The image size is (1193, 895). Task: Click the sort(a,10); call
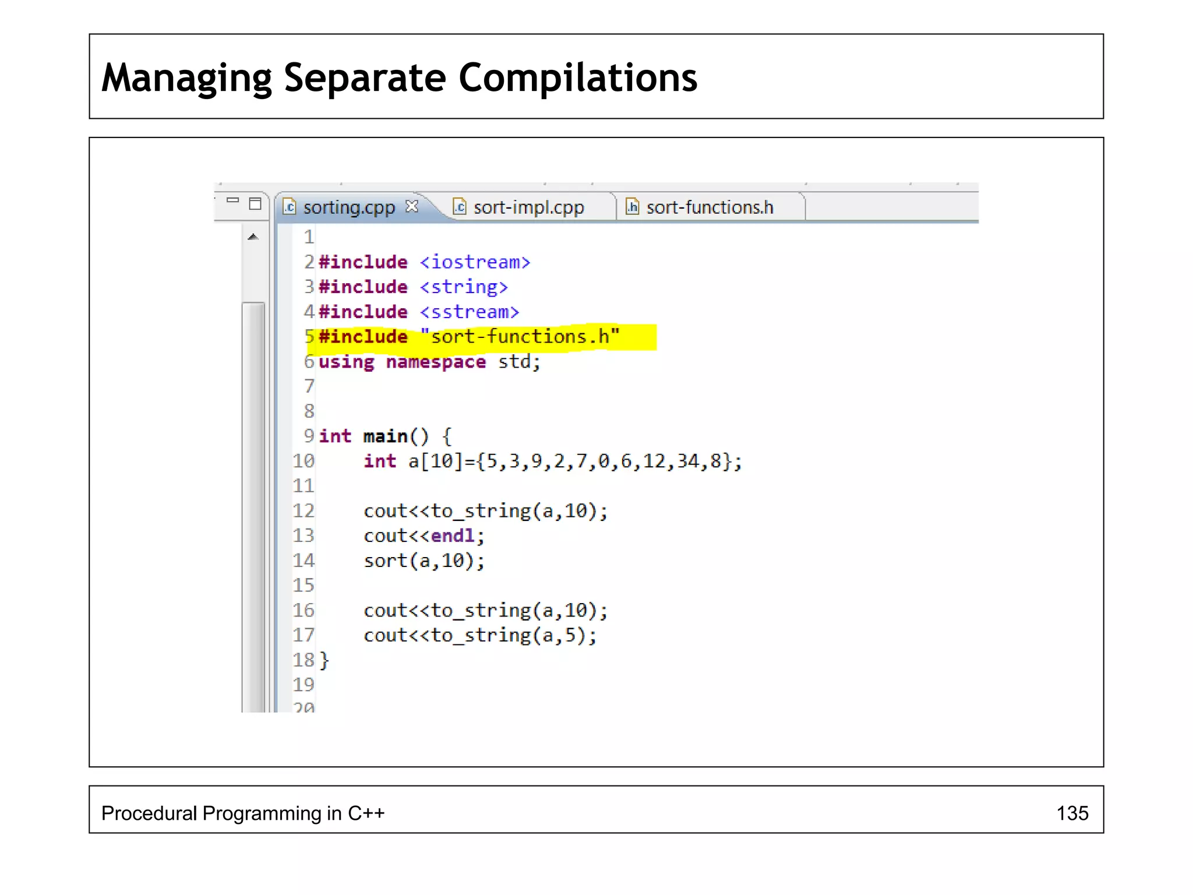(424, 561)
